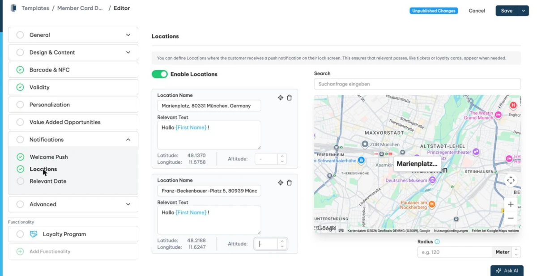
Task: Zoom out on the map with the minus button
Action: click(x=511, y=218)
